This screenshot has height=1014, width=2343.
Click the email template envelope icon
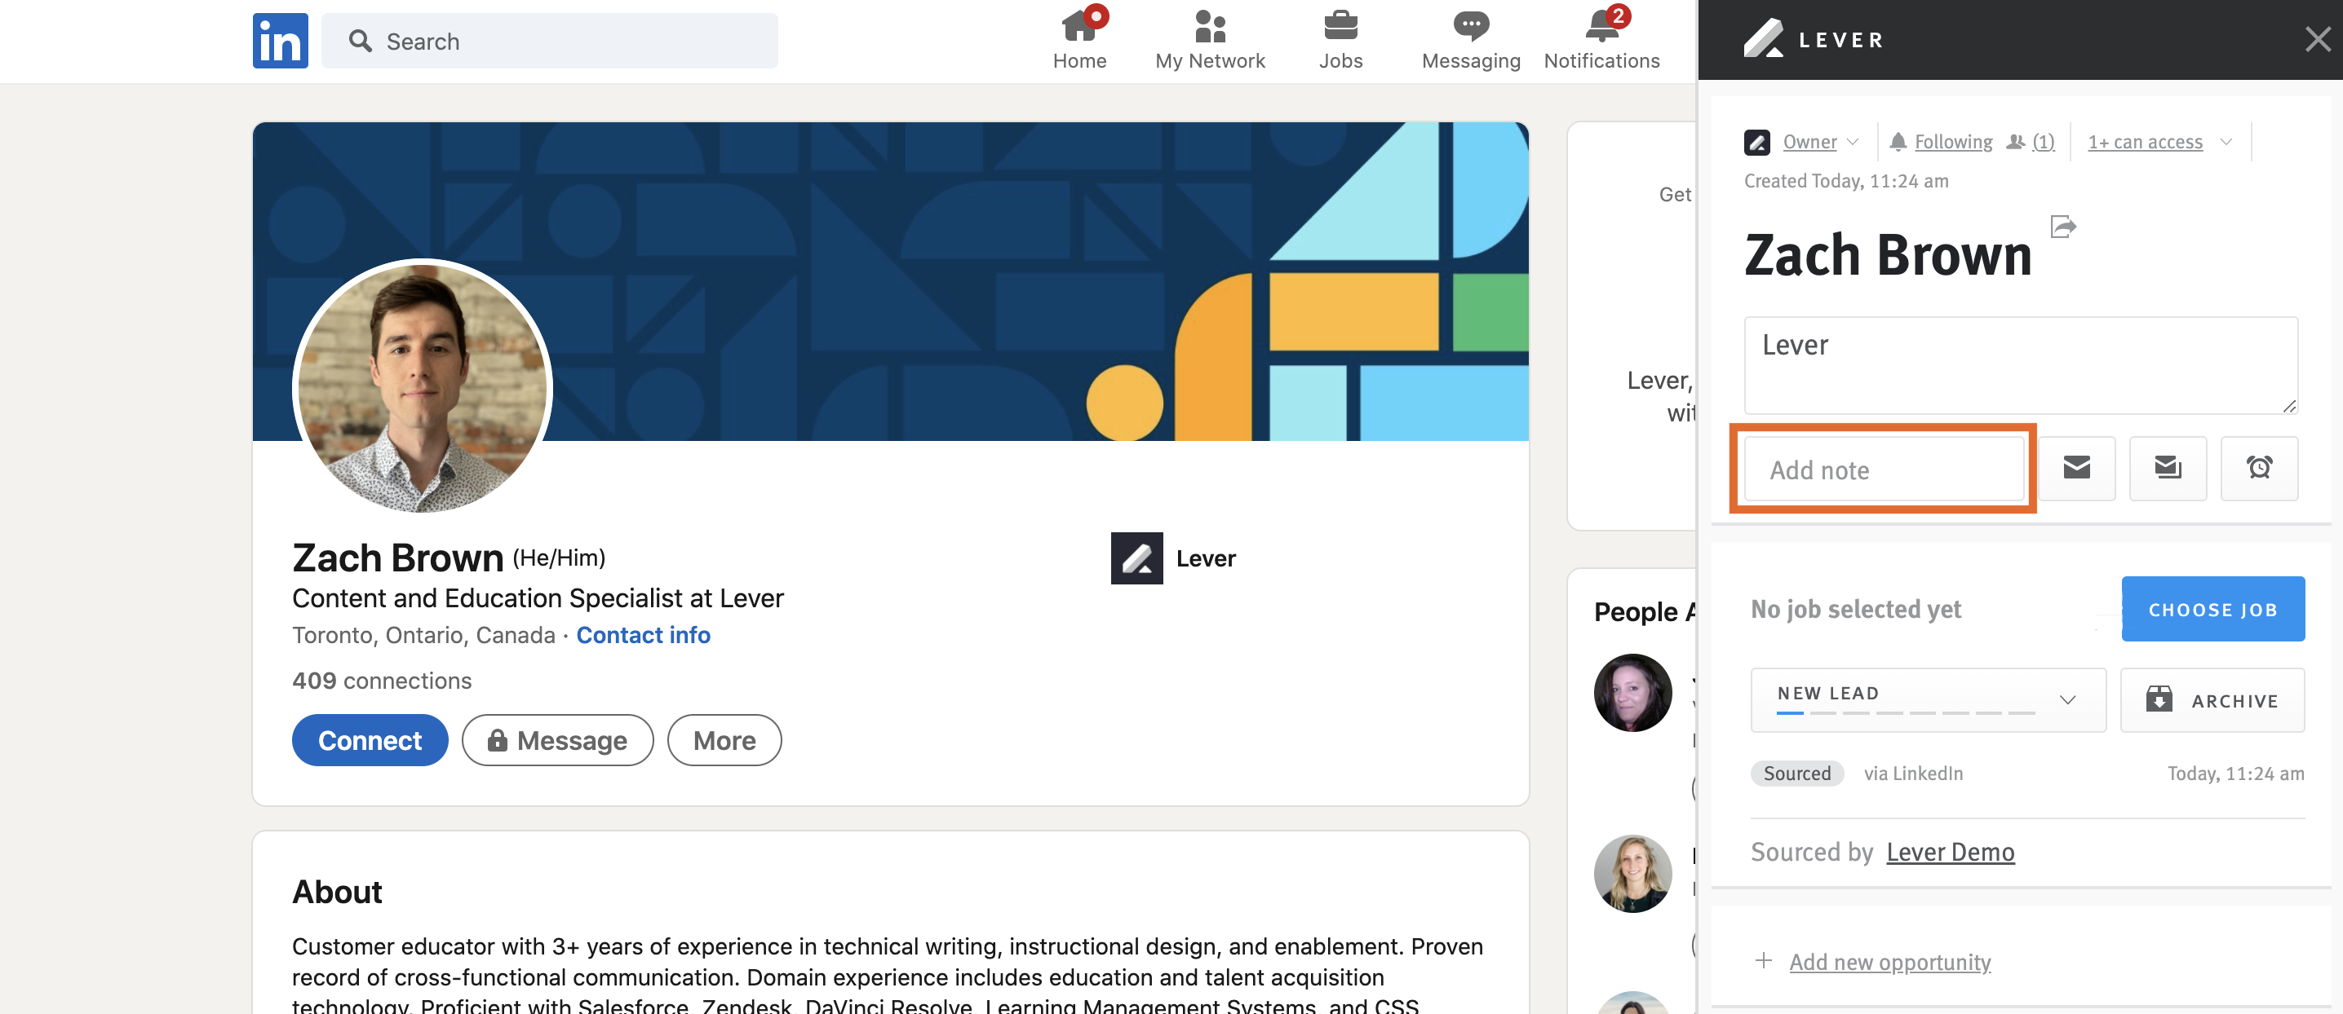coord(2168,469)
